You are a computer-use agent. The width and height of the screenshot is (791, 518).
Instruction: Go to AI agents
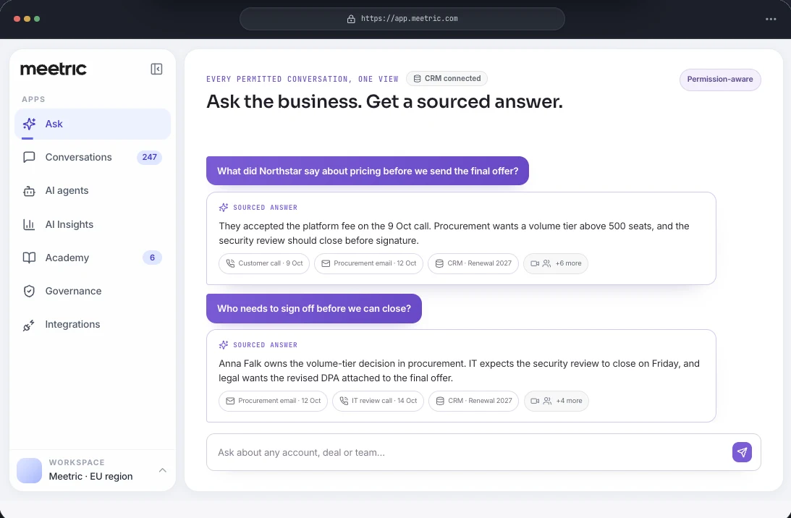[x=93, y=191]
